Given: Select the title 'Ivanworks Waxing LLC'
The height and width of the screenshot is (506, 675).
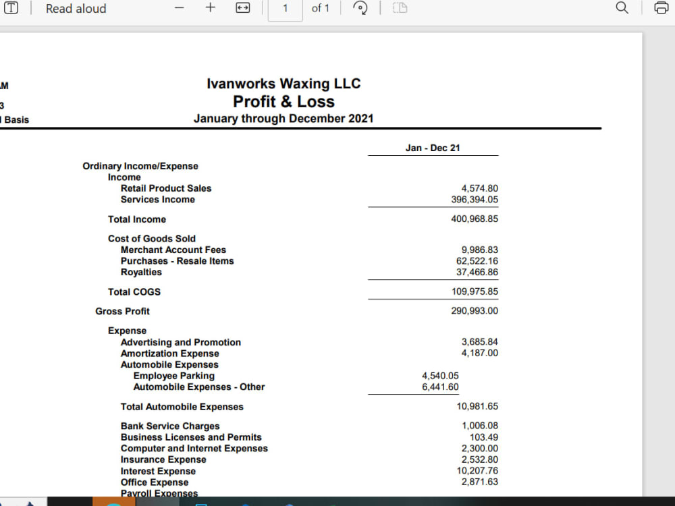Looking at the screenshot, I should pos(283,83).
